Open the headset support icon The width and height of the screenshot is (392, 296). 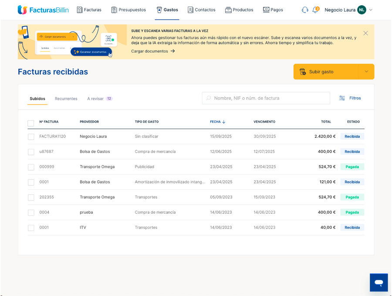point(305,10)
